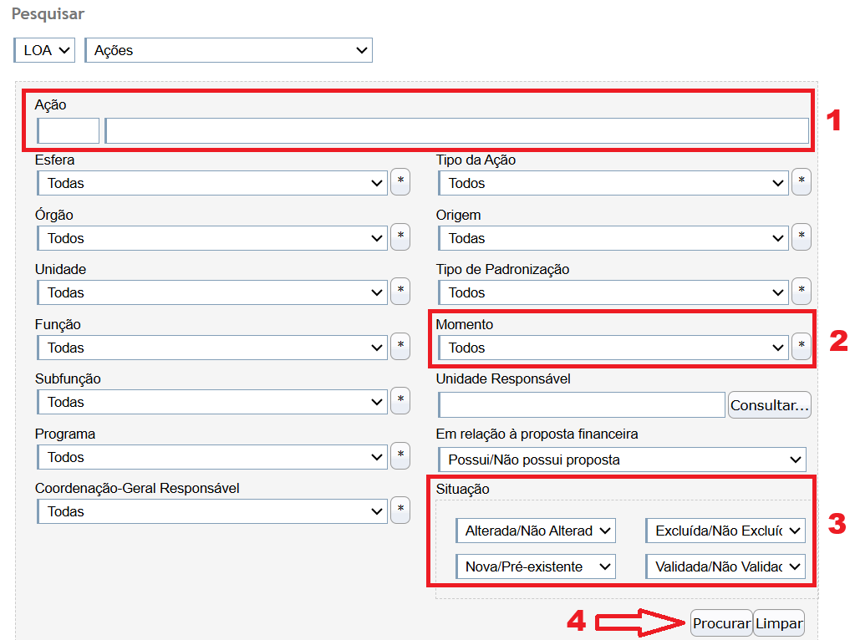Click the asterisk button beside Função

pos(400,347)
